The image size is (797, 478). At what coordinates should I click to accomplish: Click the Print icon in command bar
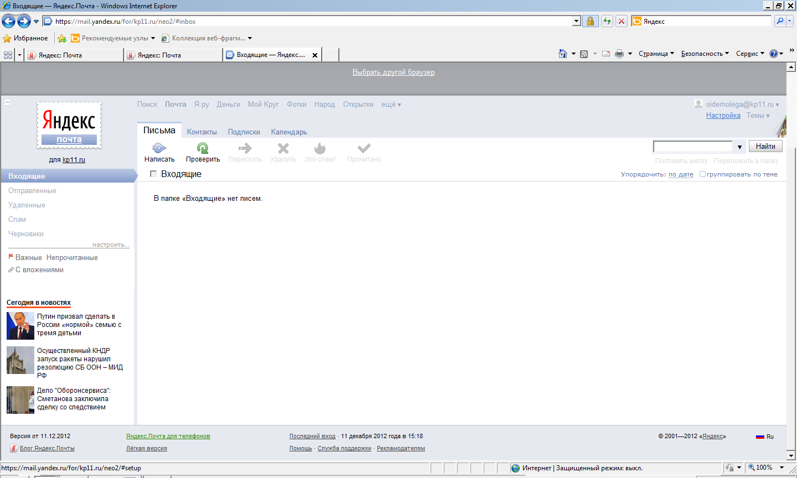(619, 54)
